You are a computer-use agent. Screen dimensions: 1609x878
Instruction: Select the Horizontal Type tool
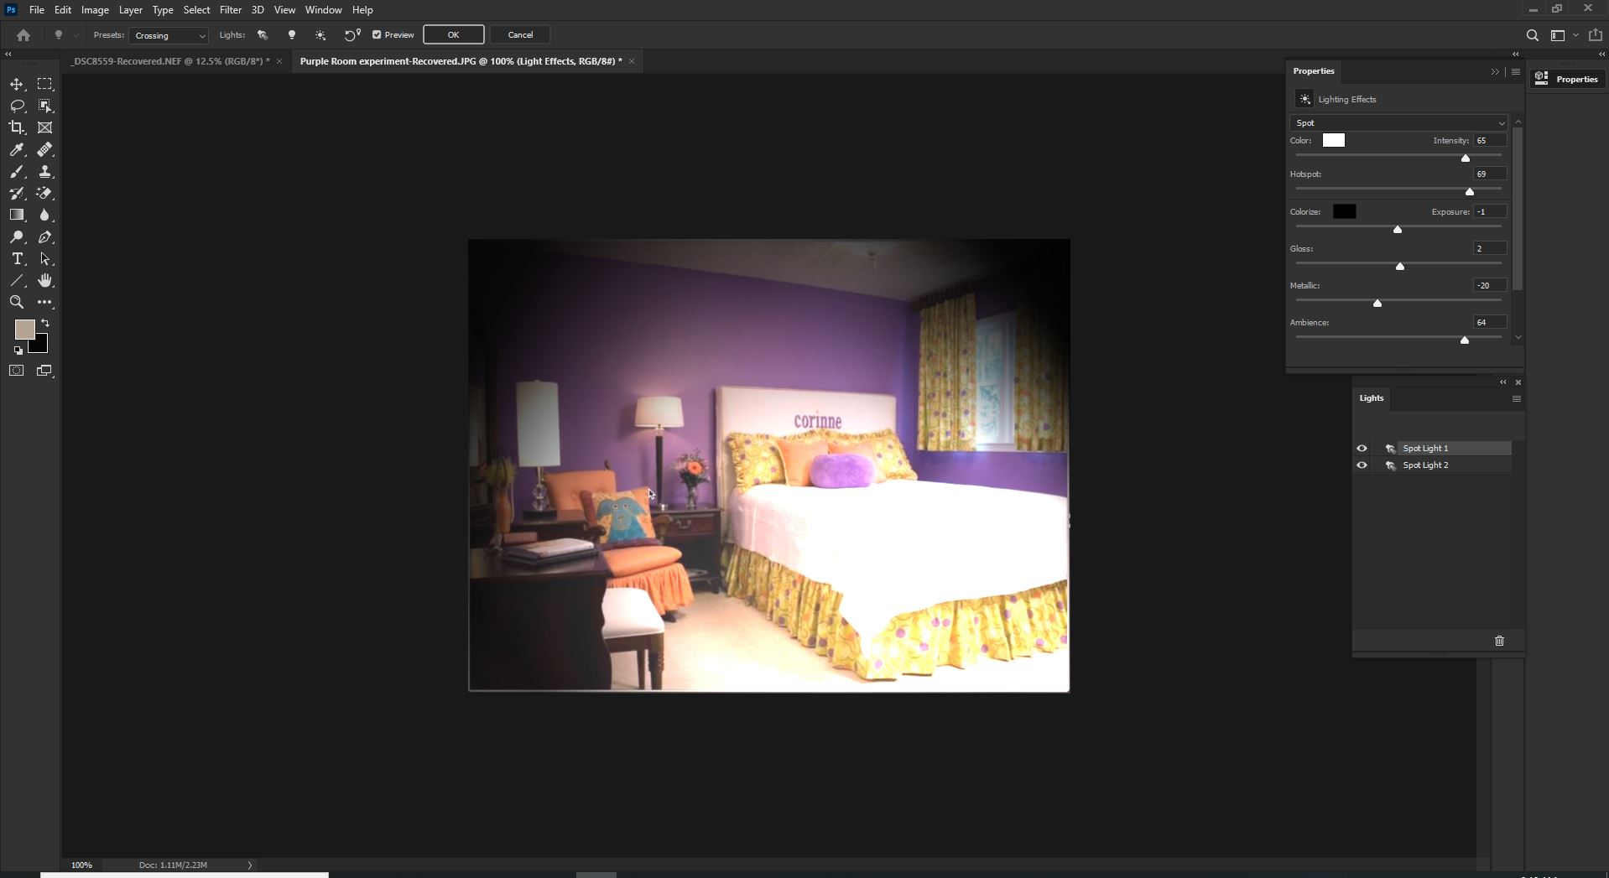(17, 259)
